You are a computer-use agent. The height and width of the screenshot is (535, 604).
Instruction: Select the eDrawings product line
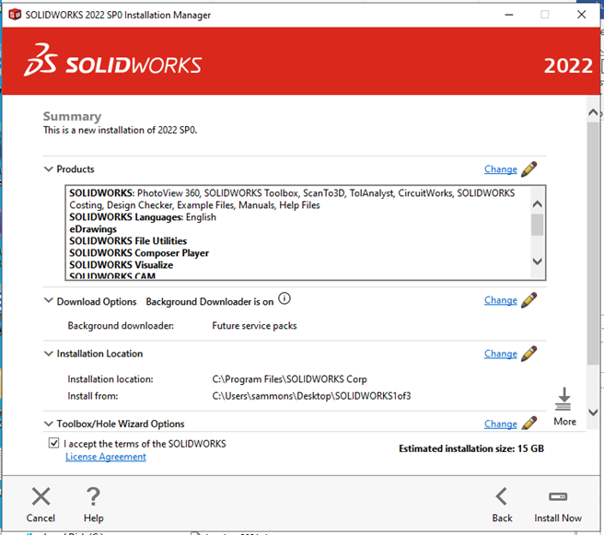click(x=93, y=228)
